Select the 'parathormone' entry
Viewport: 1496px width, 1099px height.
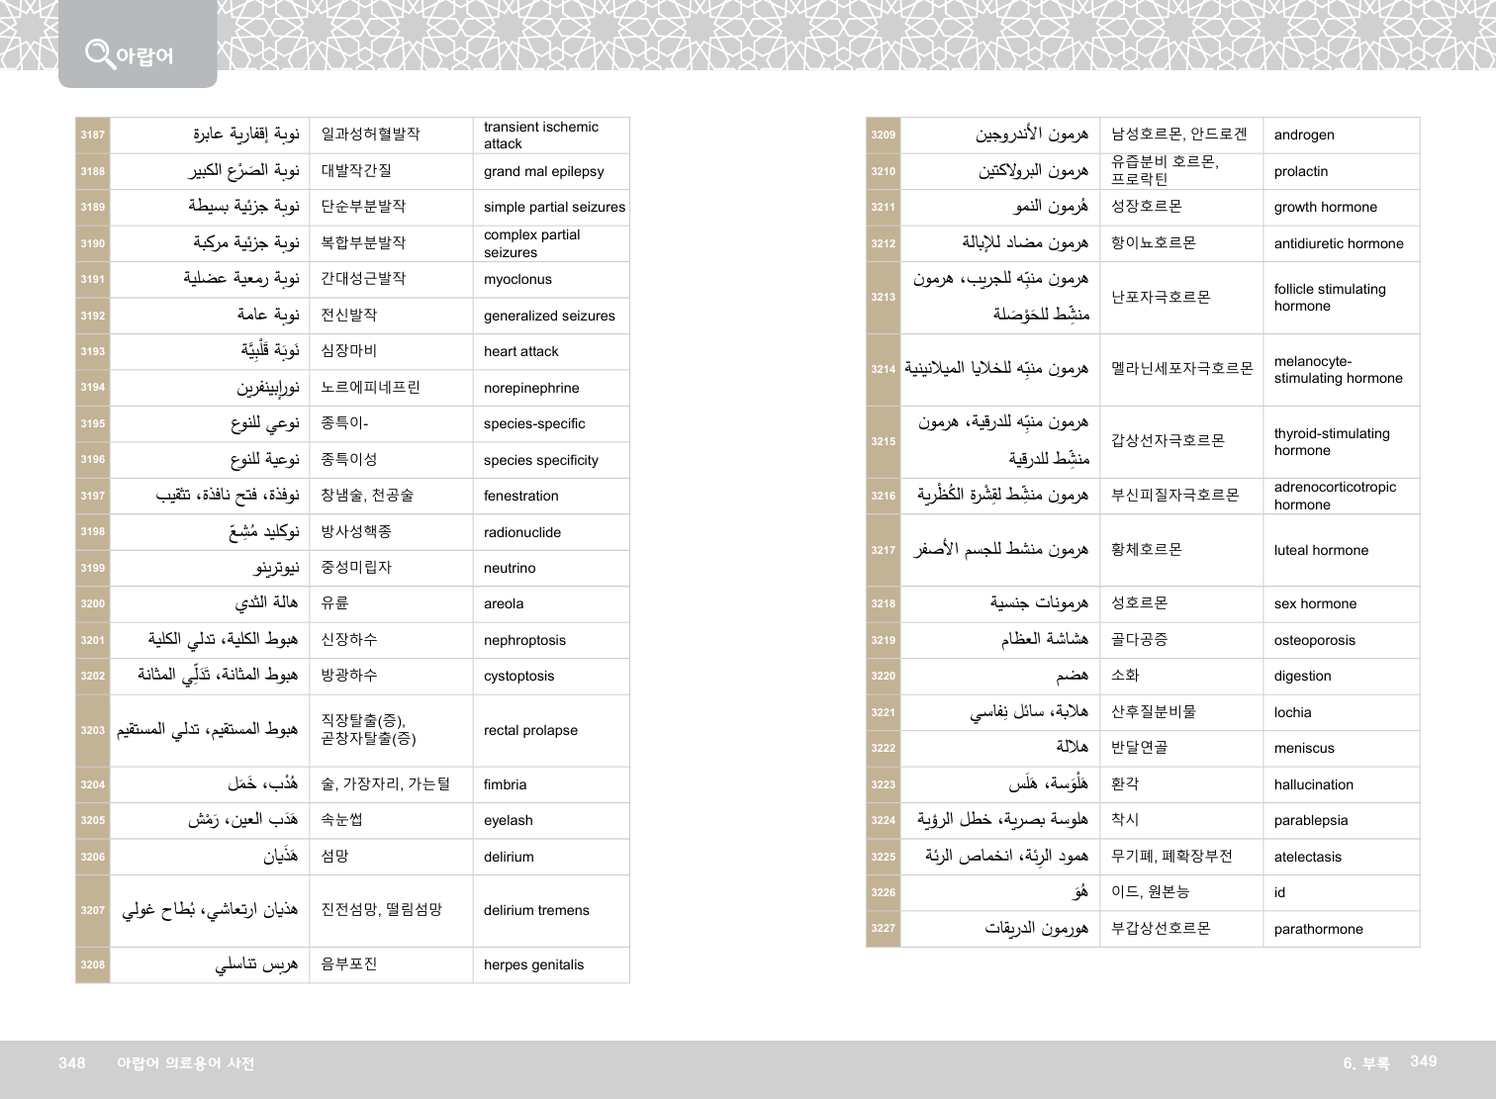[x=1318, y=930]
